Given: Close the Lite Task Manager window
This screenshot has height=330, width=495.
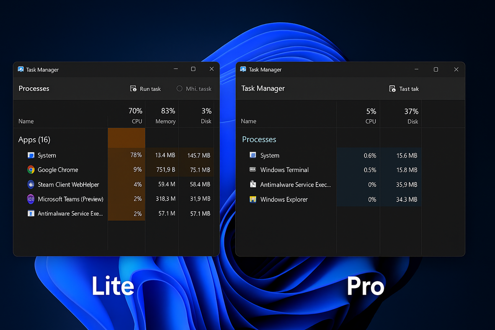Looking at the screenshot, I should [x=211, y=69].
